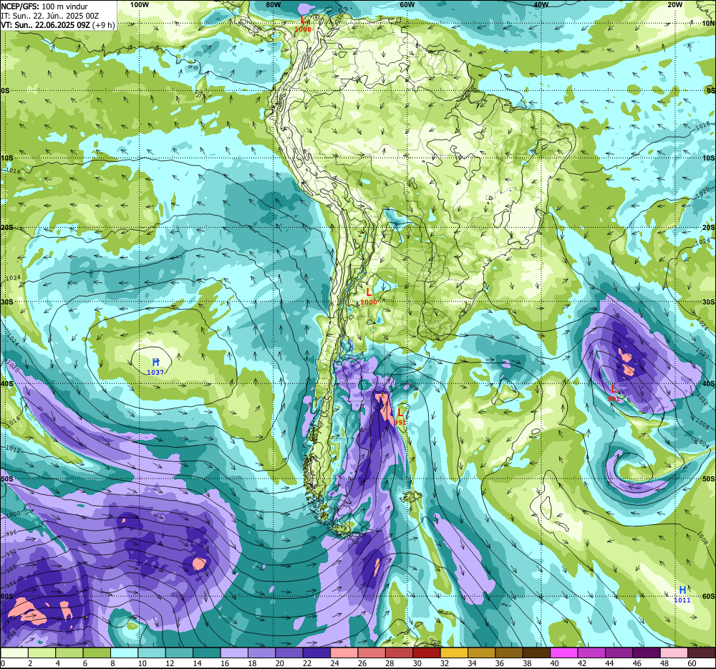The width and height of the screenshot is (716, 669).
Task: Click the '10N' latitude label
Action: [708, 24]
